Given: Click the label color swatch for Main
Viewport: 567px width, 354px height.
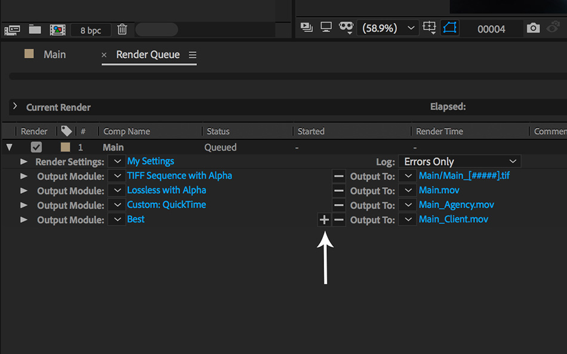Looking at the screenshot, I should (x=66, y=147).
